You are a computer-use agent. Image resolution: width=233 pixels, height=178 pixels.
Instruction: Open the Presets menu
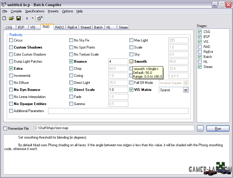pyautogui.click(x=53, y=11)
